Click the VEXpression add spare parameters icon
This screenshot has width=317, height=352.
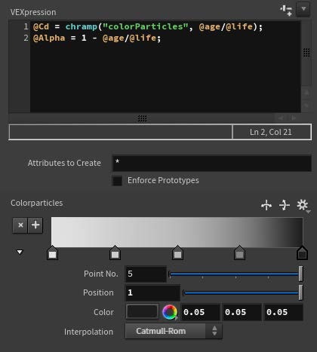(286, 11)
